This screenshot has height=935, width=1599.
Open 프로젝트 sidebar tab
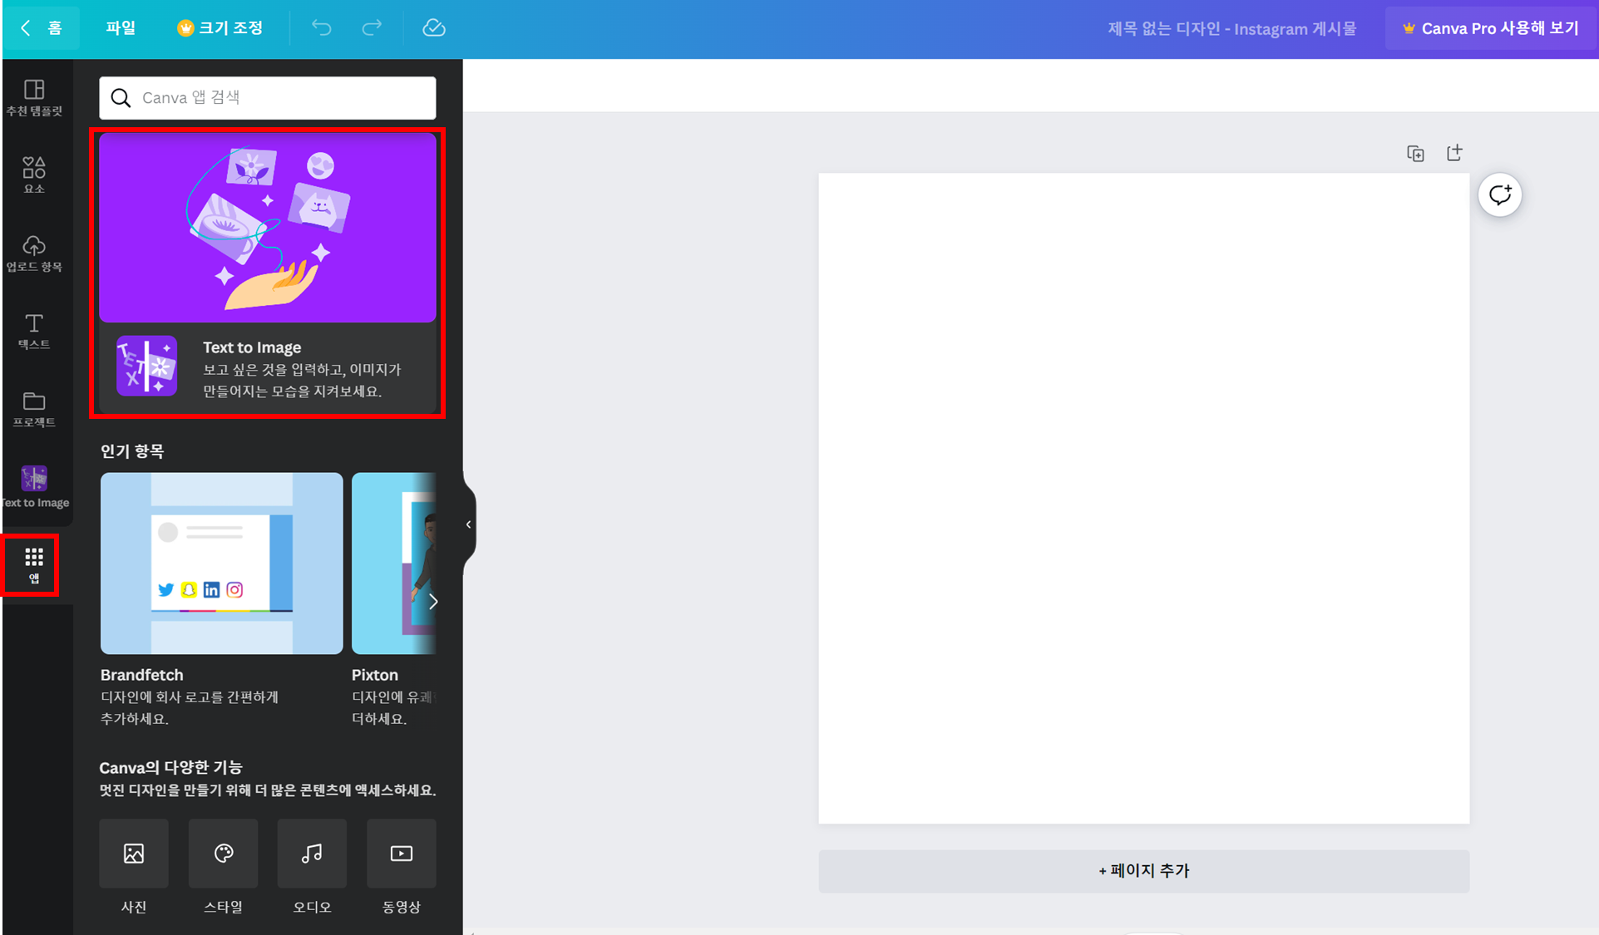(x=34, y=409)
